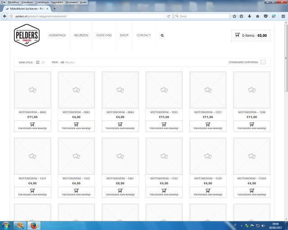Viewport: 288px width, 230px height.
Task: Open the Firefox taskbar icon
Action: click(x=34, y=226)
